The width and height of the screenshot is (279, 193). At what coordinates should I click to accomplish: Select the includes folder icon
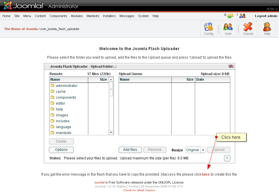click(x=52, y=121)
